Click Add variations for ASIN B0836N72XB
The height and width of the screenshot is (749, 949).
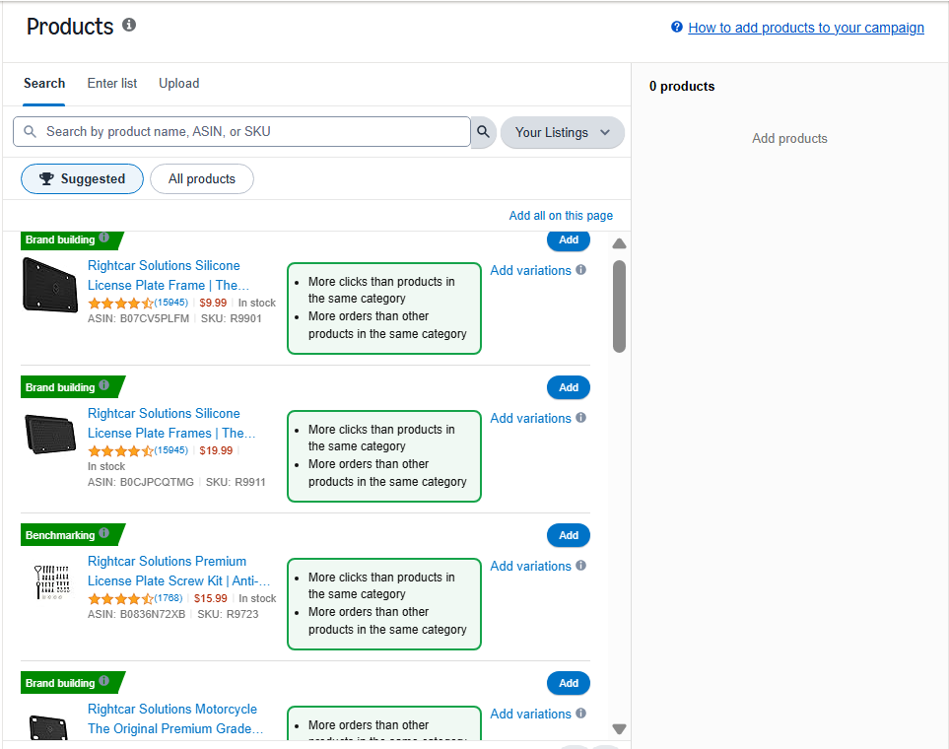530,566
